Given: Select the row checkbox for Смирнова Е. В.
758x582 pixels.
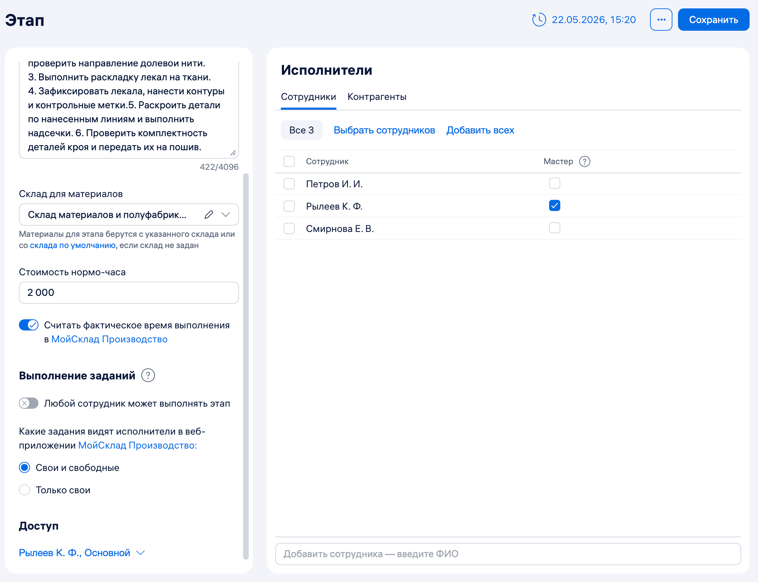Looking at the screenshot, I should click(x=289, y=228).
